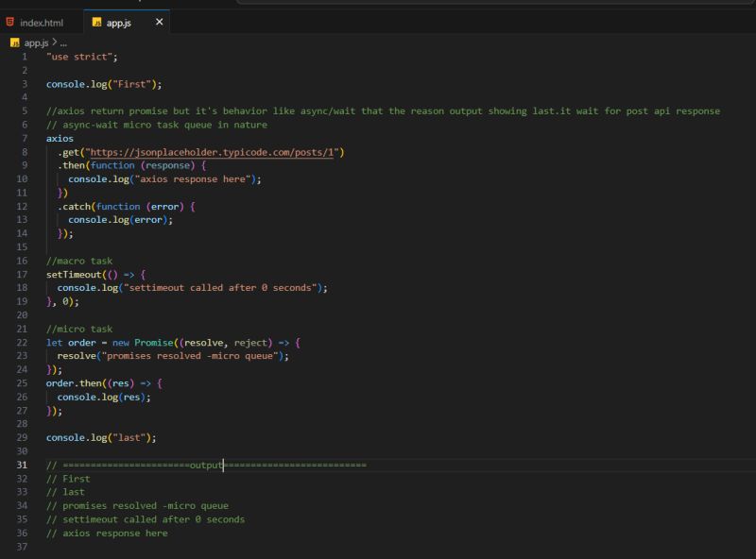Close the app.js editor tab
Viewport: 756px width, 559px height.
coord(157,20)
